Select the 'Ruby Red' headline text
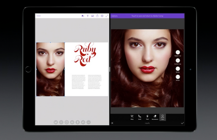 (85, 54)
